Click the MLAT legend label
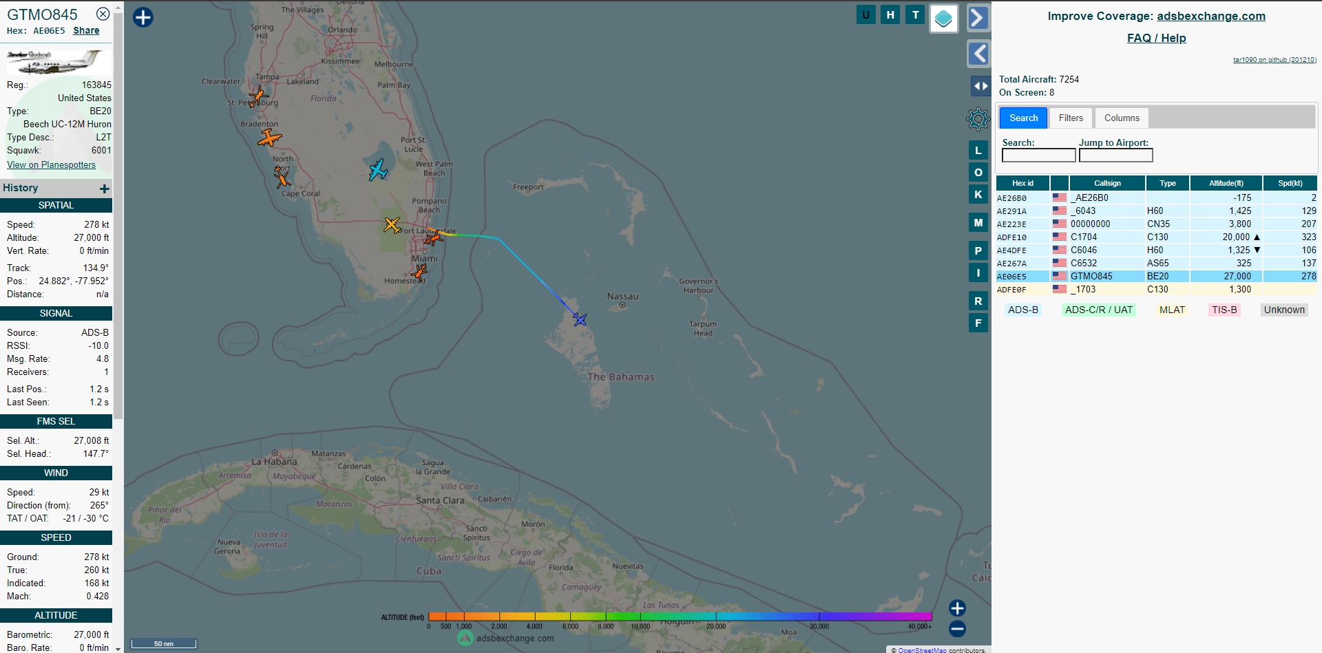 (x=1172, y=310)
